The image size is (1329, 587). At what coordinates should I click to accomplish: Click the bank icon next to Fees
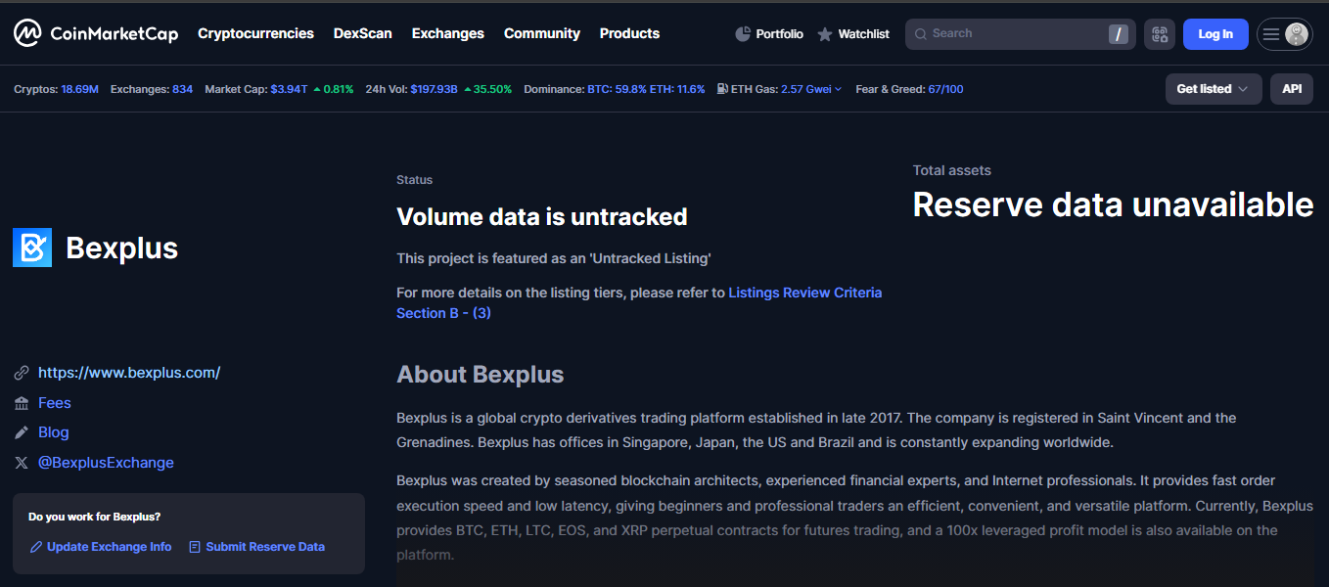click(21, 402)
